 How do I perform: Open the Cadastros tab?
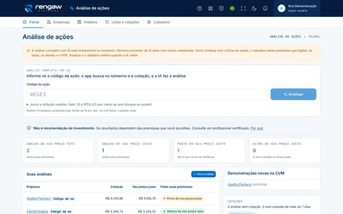[x=159, y=22]
